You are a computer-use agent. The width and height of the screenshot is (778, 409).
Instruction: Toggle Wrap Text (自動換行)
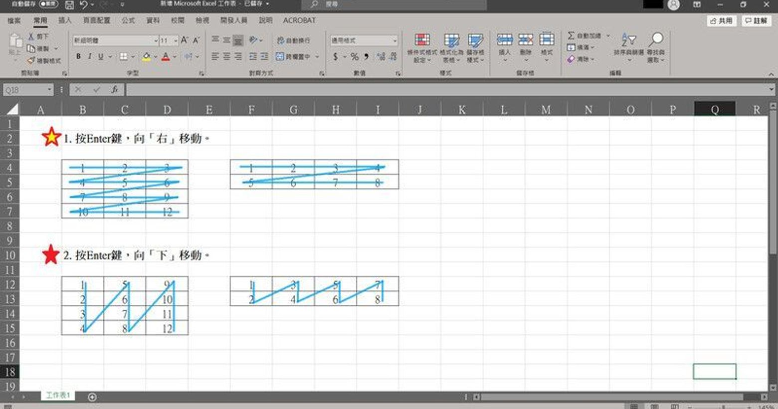[293, 40]
